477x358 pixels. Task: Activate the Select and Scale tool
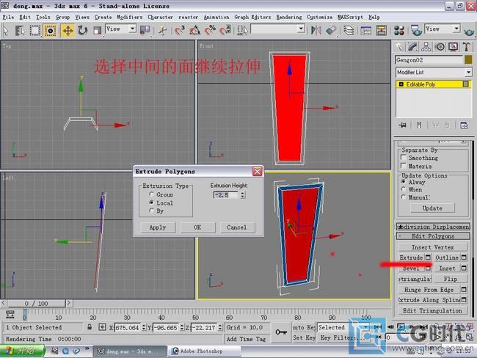97,30
